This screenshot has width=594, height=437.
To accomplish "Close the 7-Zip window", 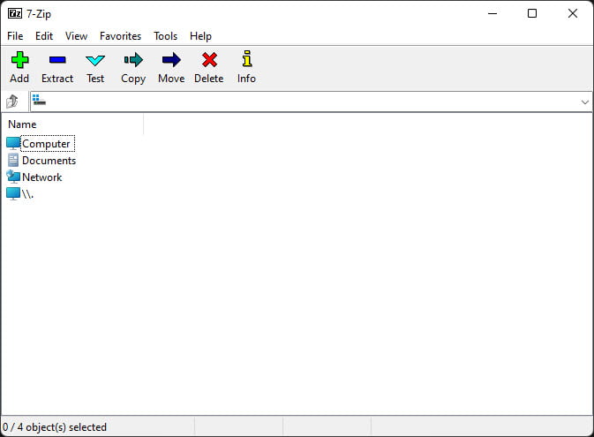I will coord(573,13).
